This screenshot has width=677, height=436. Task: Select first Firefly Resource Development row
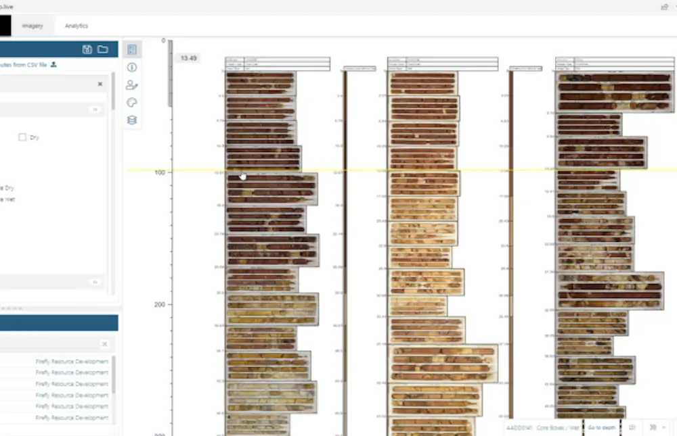[x=72, y=362]
